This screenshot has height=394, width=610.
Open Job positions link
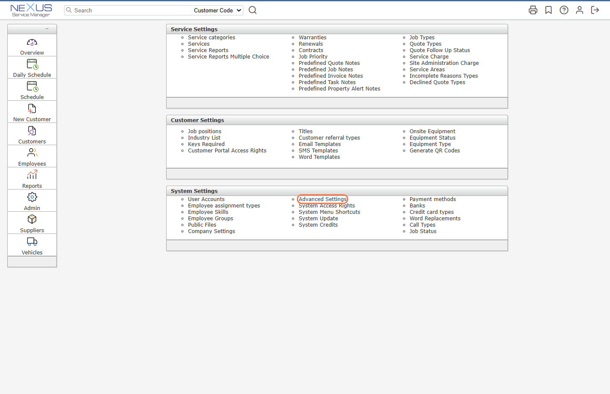click(x=205, y=131)
